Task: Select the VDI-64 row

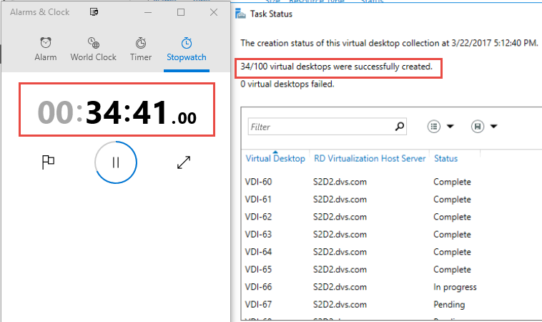Action: click(x=391, y=252)
